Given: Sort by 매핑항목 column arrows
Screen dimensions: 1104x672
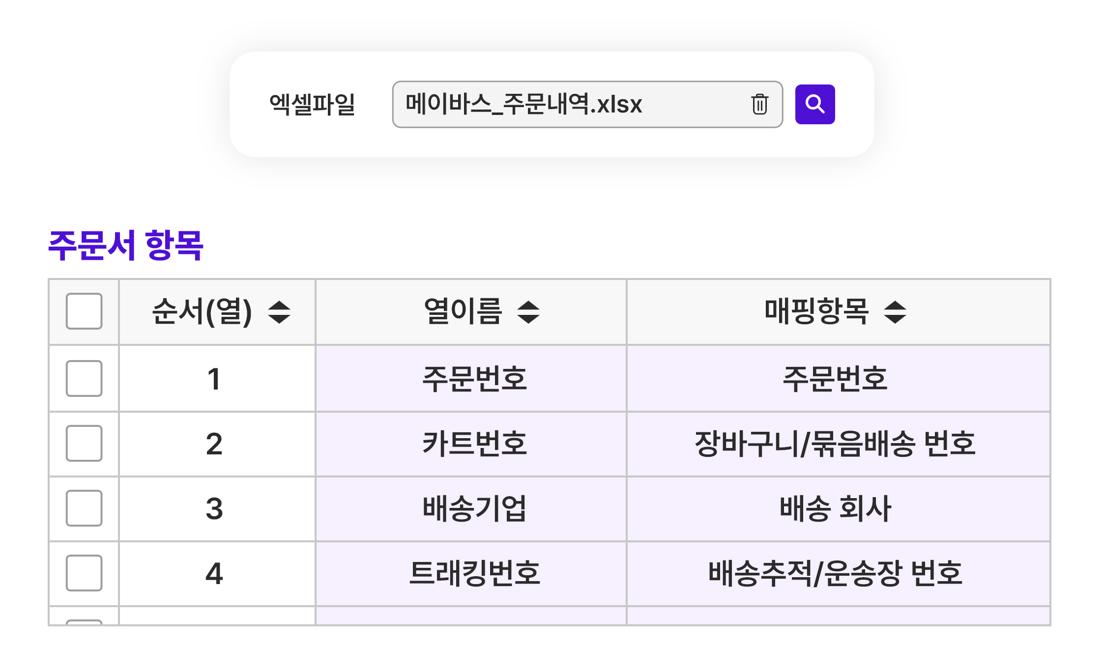Looking at the screenshot, I should (x=895, y=312).
